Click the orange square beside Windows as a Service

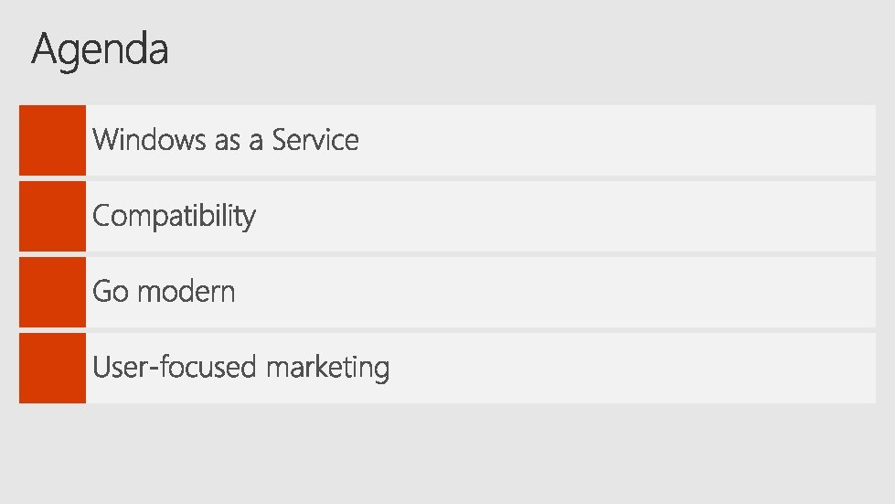[x=52, y=140]
